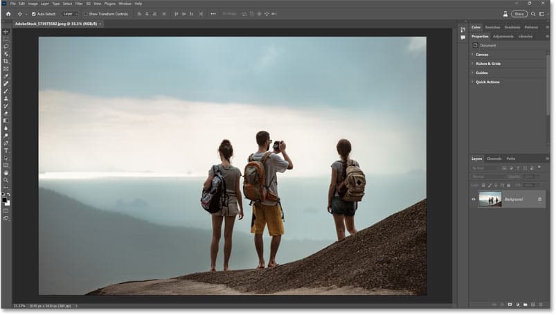The image size is (556, 315).
Task: Click the Share button
Action: tap(519, 14)
